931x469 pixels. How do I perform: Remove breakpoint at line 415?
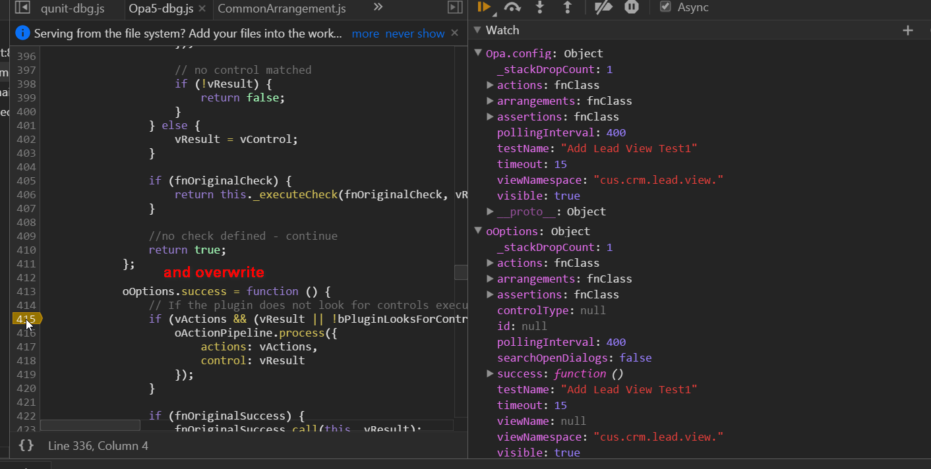[x=26, y=319]
